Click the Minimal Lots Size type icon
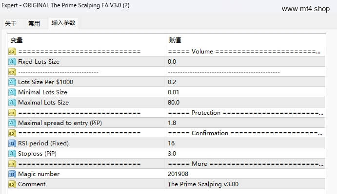337x194 pixels. tap(12, 92)
